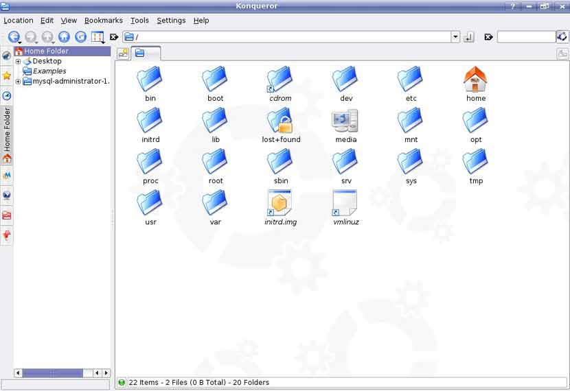This screenshot has width=570, height=391.
Task: Click the Konqueror gear throbber icon
Action: pos(562,36)
